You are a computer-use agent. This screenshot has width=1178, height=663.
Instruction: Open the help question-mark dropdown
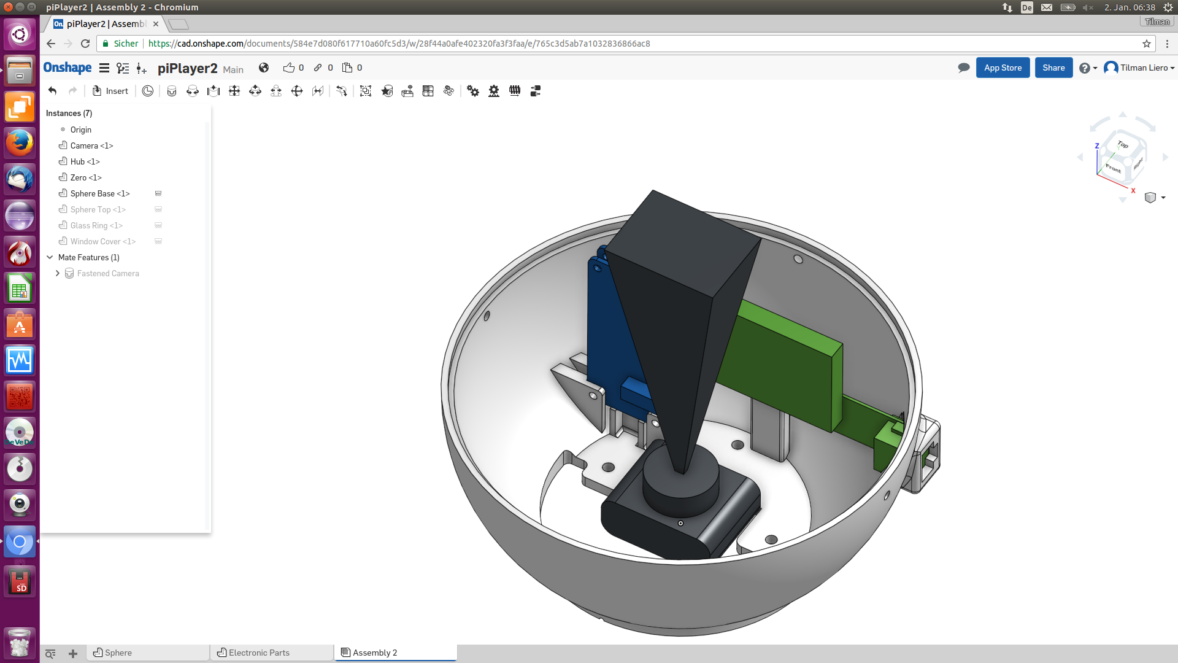point(1088,68)
